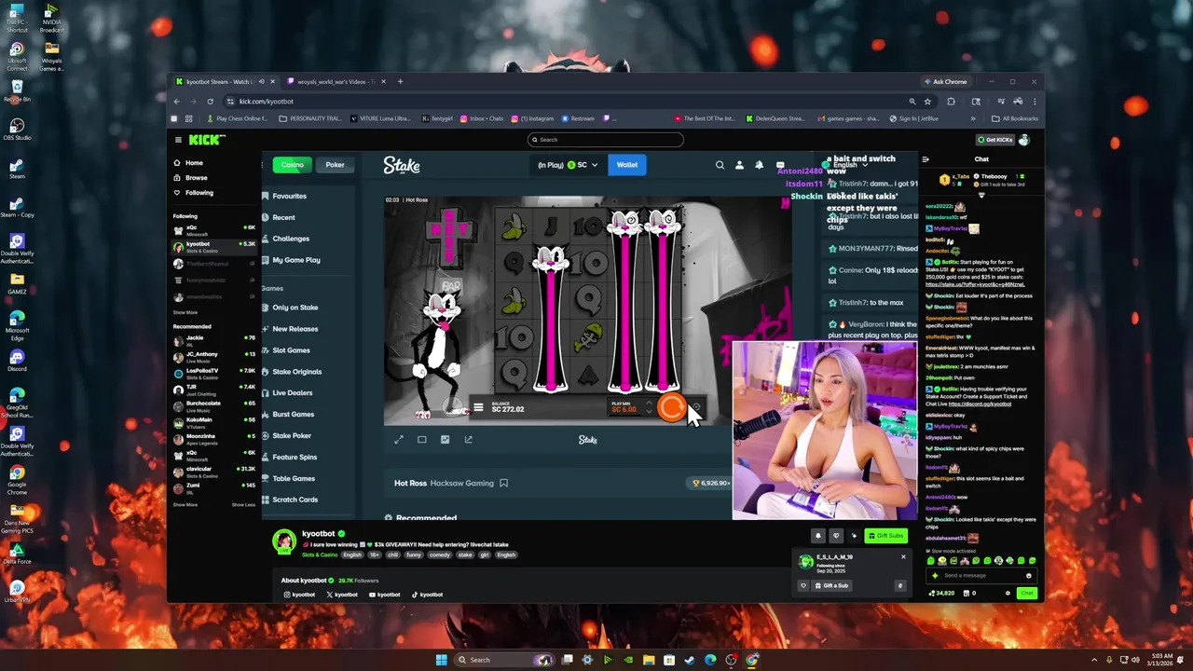This screenshot has height=671, width=1193.
Task: Open the slot game hamburger menu
Action: point(478,407)
